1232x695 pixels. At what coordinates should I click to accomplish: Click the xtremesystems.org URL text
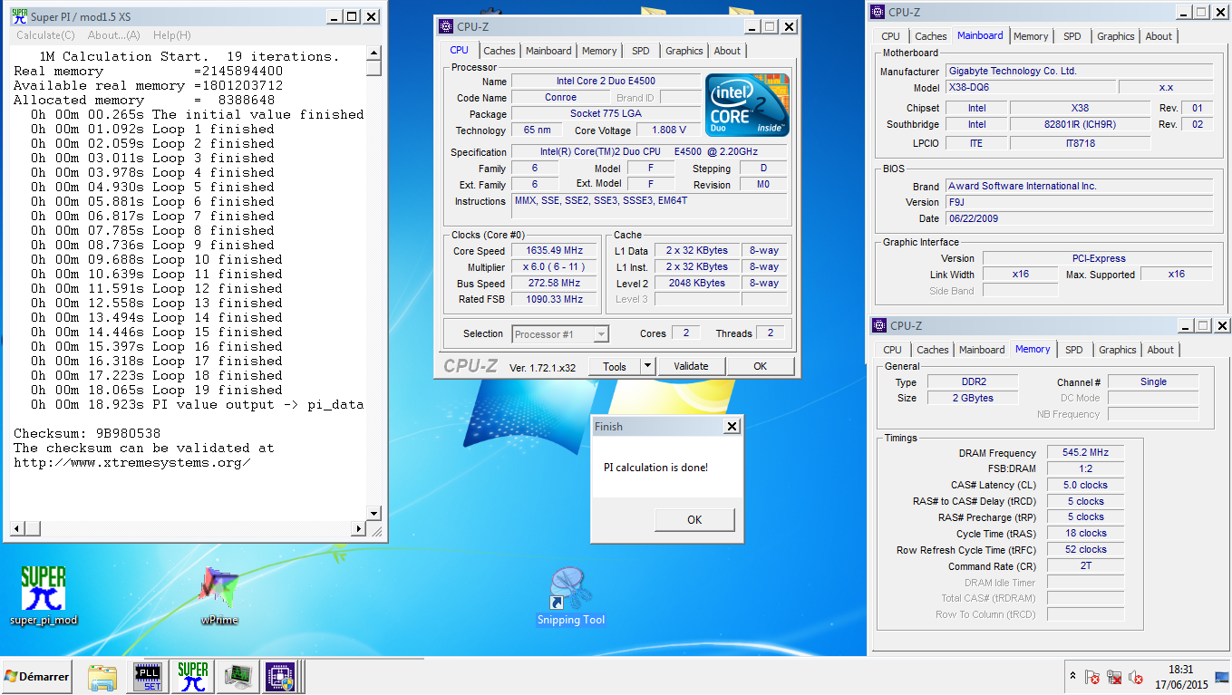(x=132, y=462)
